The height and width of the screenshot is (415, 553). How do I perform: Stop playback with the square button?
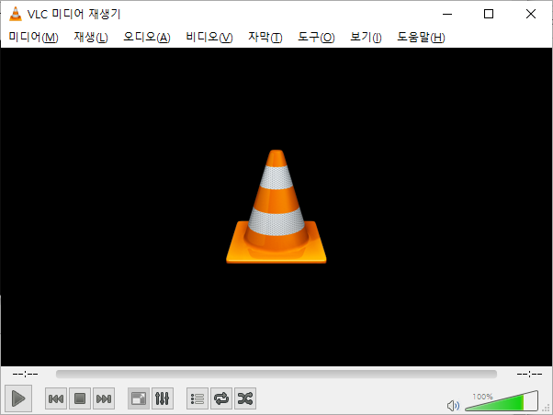coord(80,398)
